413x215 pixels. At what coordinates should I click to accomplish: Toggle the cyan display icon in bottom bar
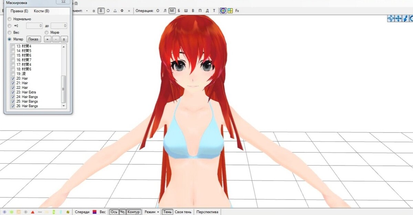(x=61, y=212)
